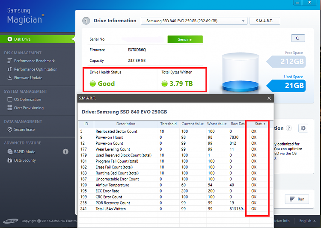Click the green Genuine button
Screen dimensions: 321x228
[185, 39]
